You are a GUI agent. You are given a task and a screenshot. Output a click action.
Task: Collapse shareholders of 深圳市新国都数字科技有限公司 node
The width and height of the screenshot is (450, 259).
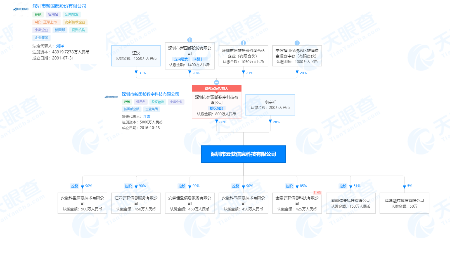(217, 82)
